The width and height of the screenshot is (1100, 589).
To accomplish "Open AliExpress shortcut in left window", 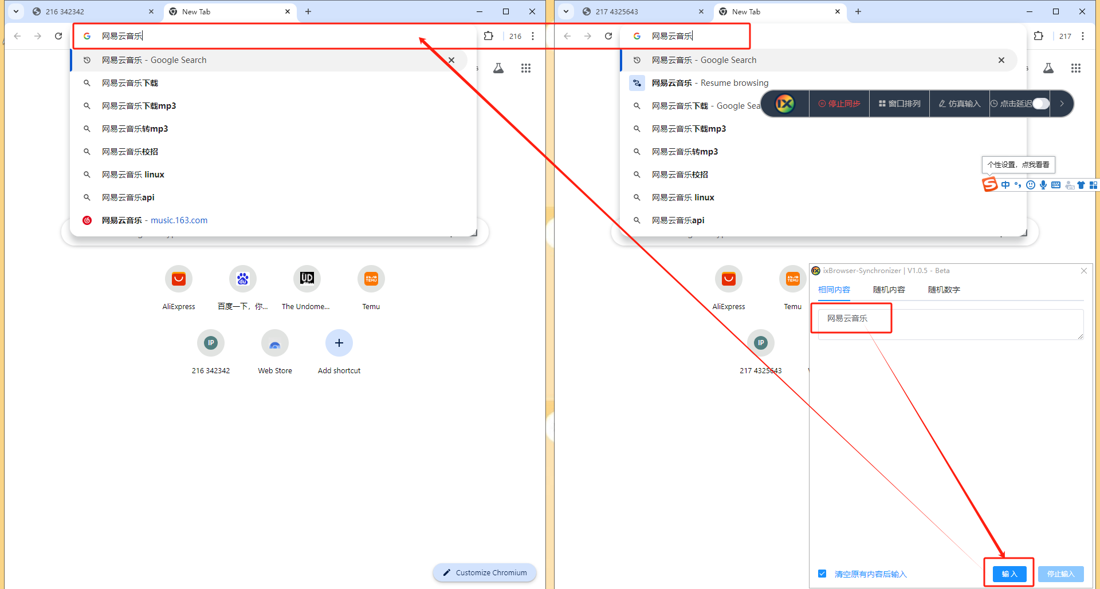I will point(179,288).
